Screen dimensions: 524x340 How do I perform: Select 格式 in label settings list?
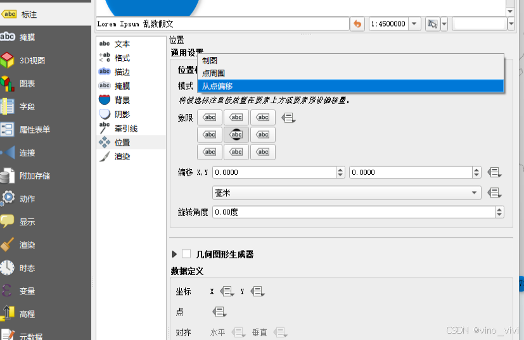click(x=131, y=58)
